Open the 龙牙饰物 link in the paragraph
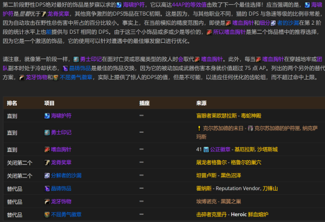Image resolution: width=325 pixels, height=222 pixels. [x=37, y=77]
